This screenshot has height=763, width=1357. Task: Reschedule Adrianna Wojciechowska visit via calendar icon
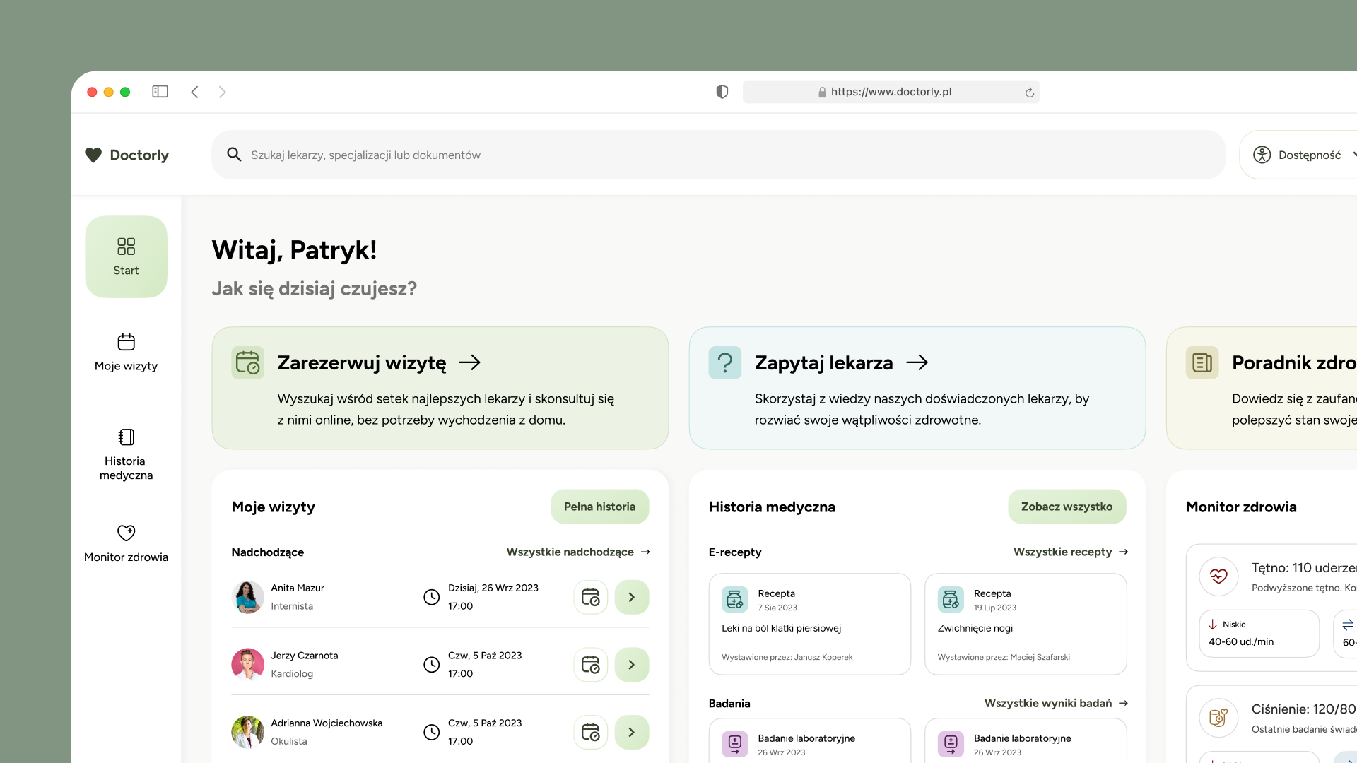pyautogui.click(x=591, y=732)
